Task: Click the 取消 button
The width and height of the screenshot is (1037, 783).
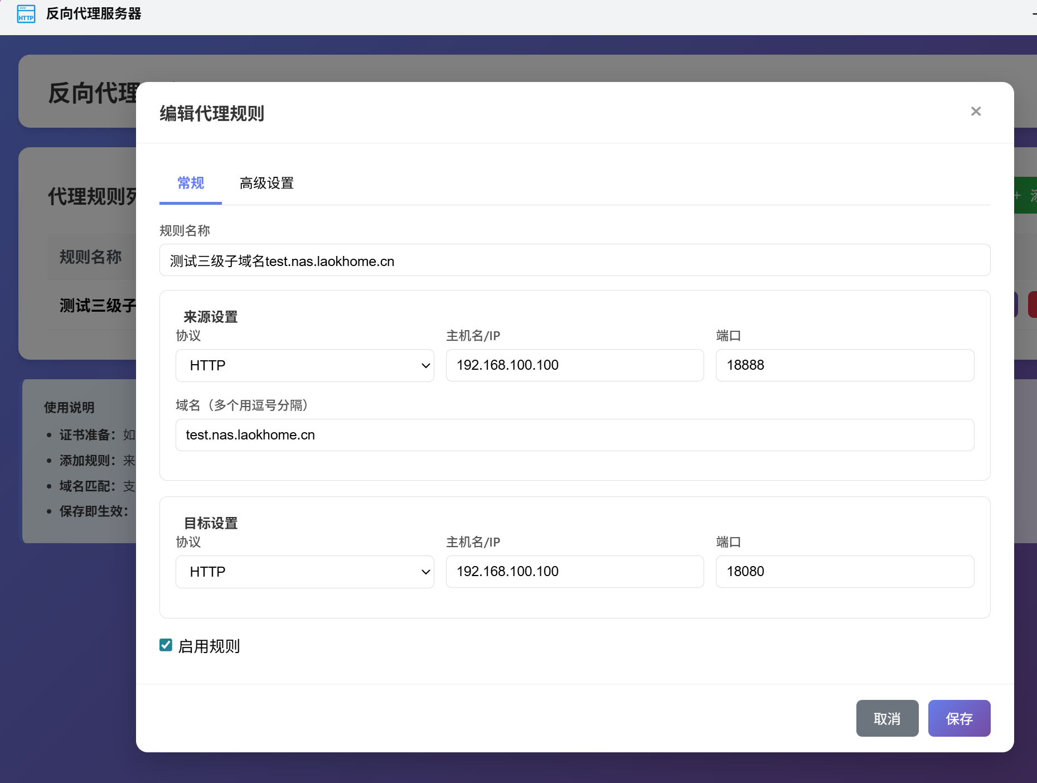Action: pos(887,718)
